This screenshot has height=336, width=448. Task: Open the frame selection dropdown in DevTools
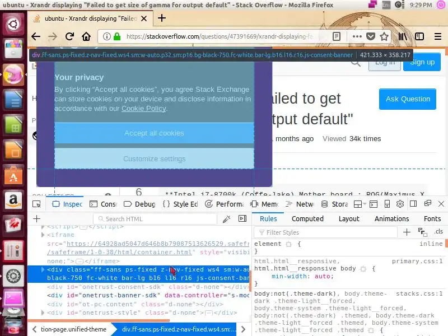click(360, 204)
